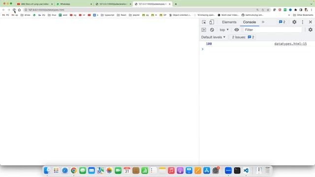This screenshot has width=315, height=177.
Task: Open a new browser tab with plus
Action: (176, 4)
